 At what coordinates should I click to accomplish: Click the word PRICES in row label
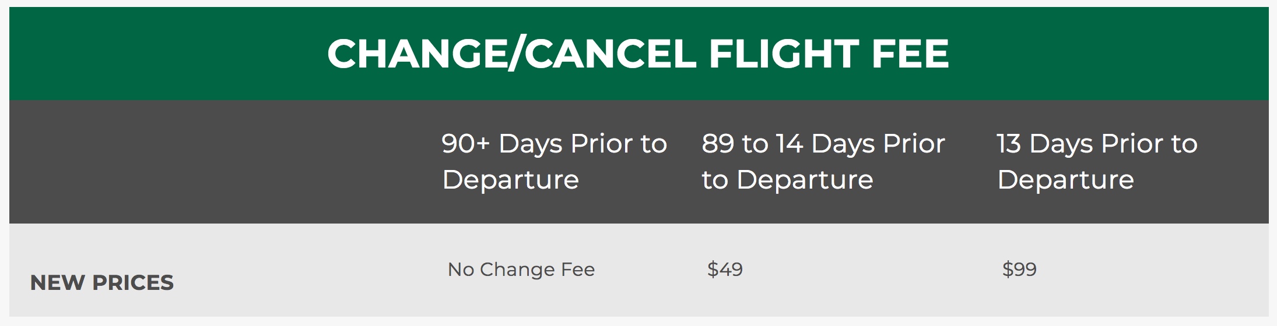pos(133,283)
